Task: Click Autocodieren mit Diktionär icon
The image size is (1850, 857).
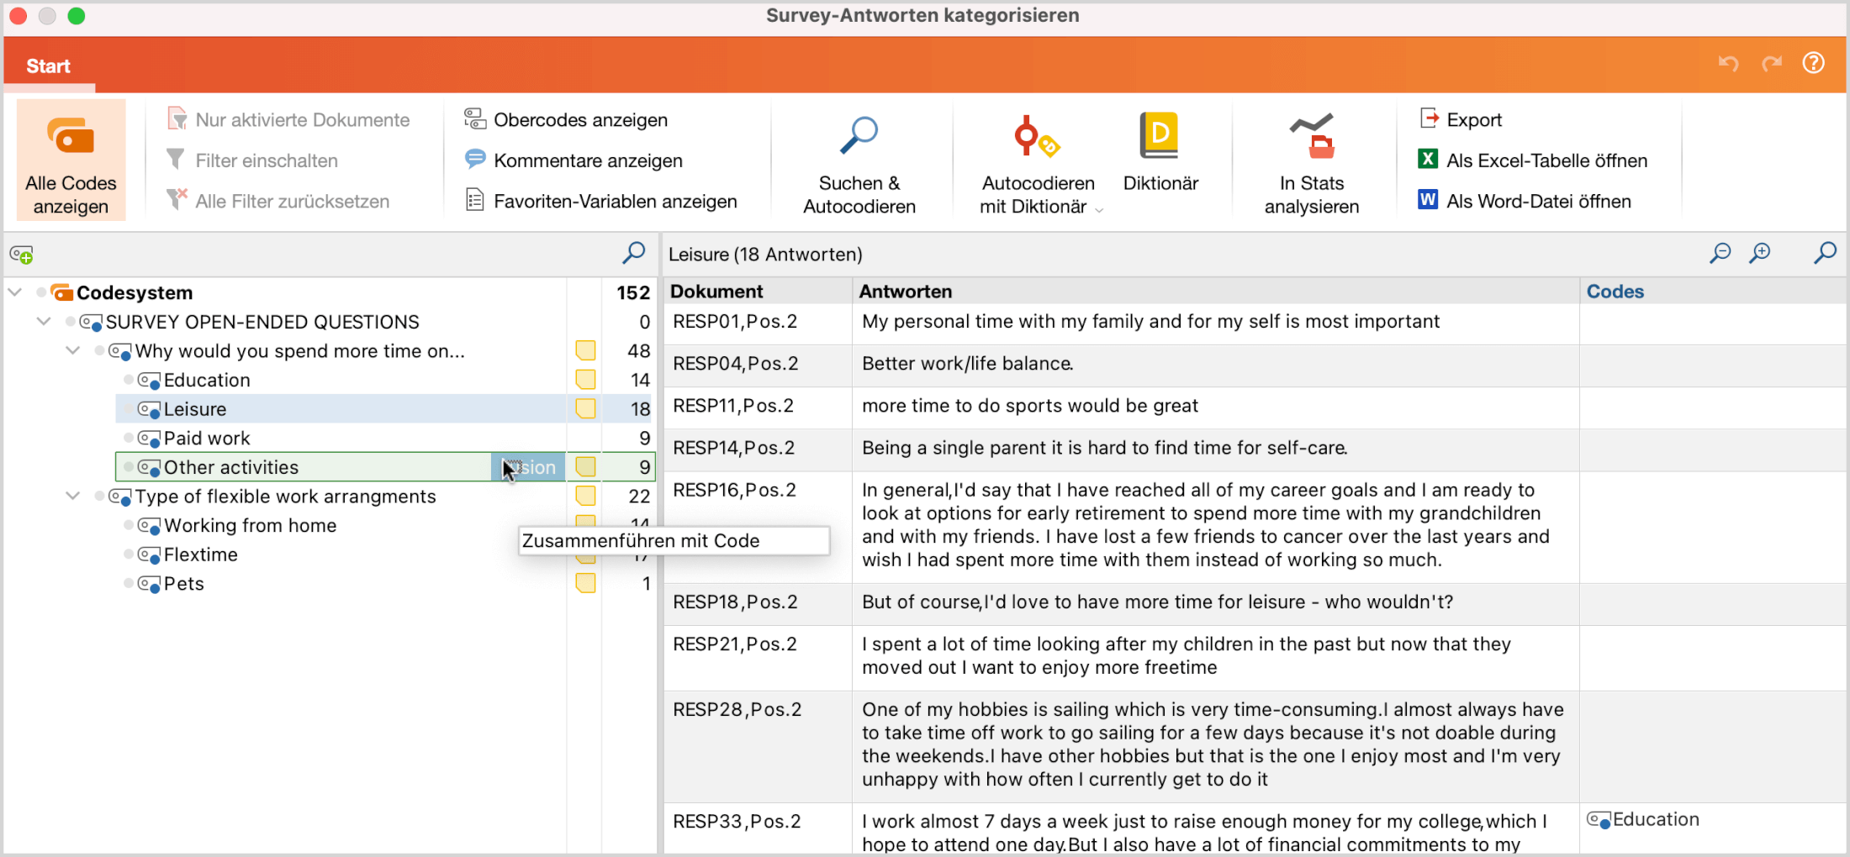Action: coord(1036,136)
